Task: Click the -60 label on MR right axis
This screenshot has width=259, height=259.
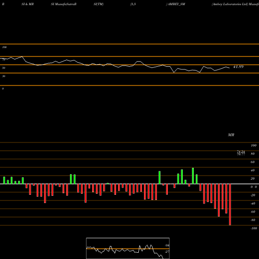Action: [253, 212]
